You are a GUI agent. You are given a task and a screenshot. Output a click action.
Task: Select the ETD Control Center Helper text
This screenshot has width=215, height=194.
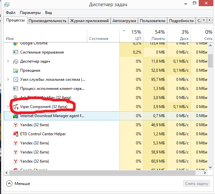click(43, 134)
